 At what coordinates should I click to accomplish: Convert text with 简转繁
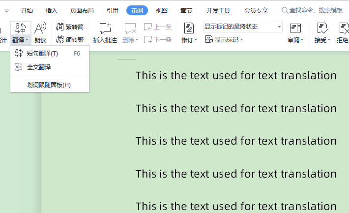(70, 40)
